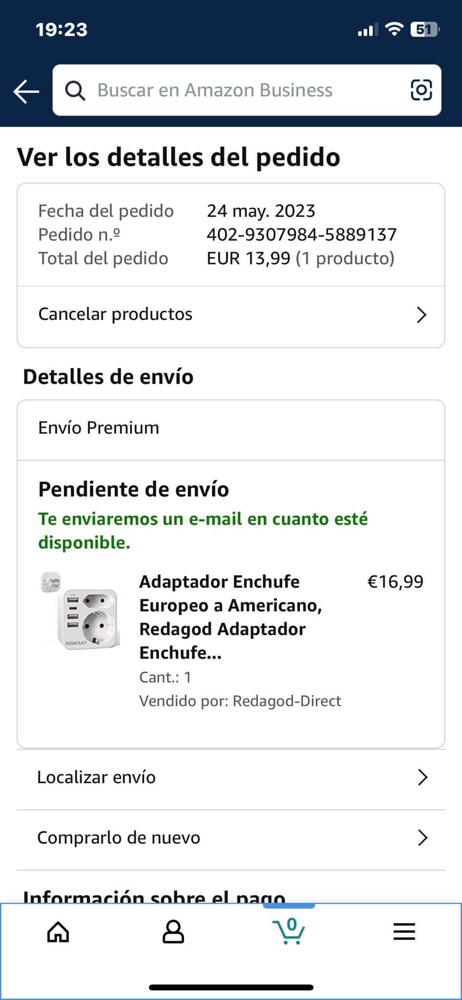Tap the battery indicator in status bar

pyautogui.click(x=424, y=30)
